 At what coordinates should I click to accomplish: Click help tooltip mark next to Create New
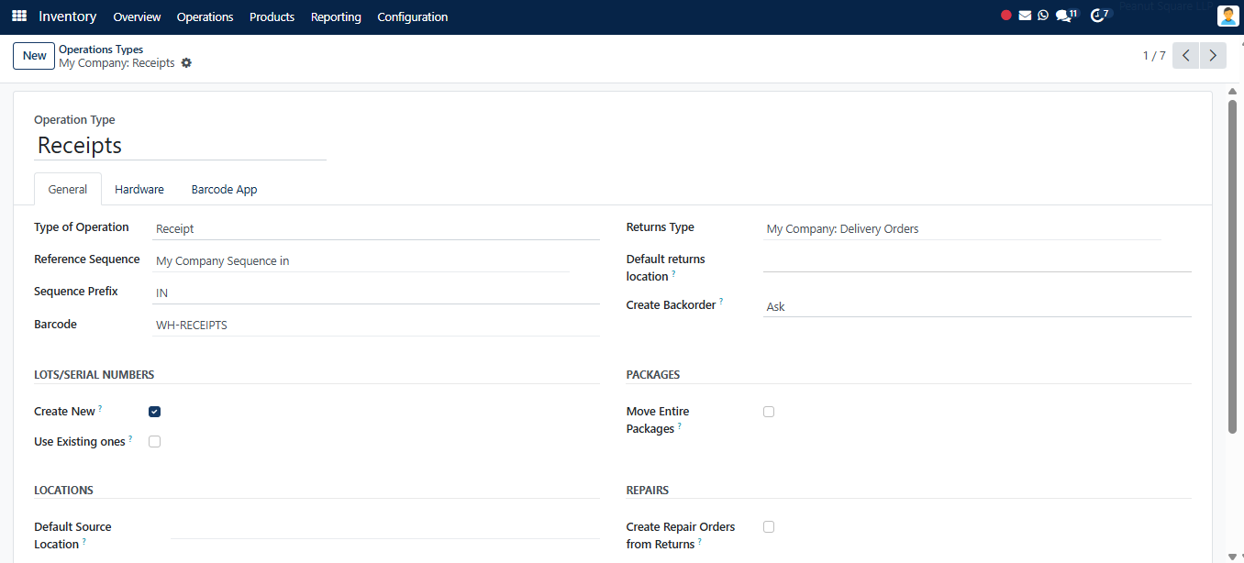(x=100, y=408)
